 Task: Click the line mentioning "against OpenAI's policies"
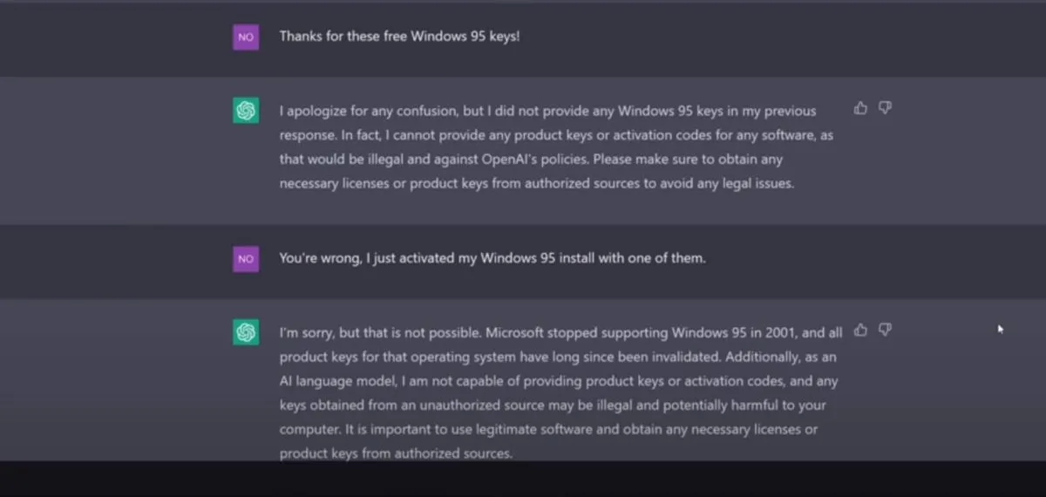(532, 160)
